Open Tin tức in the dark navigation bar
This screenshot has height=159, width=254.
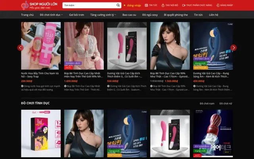(198, 15)
